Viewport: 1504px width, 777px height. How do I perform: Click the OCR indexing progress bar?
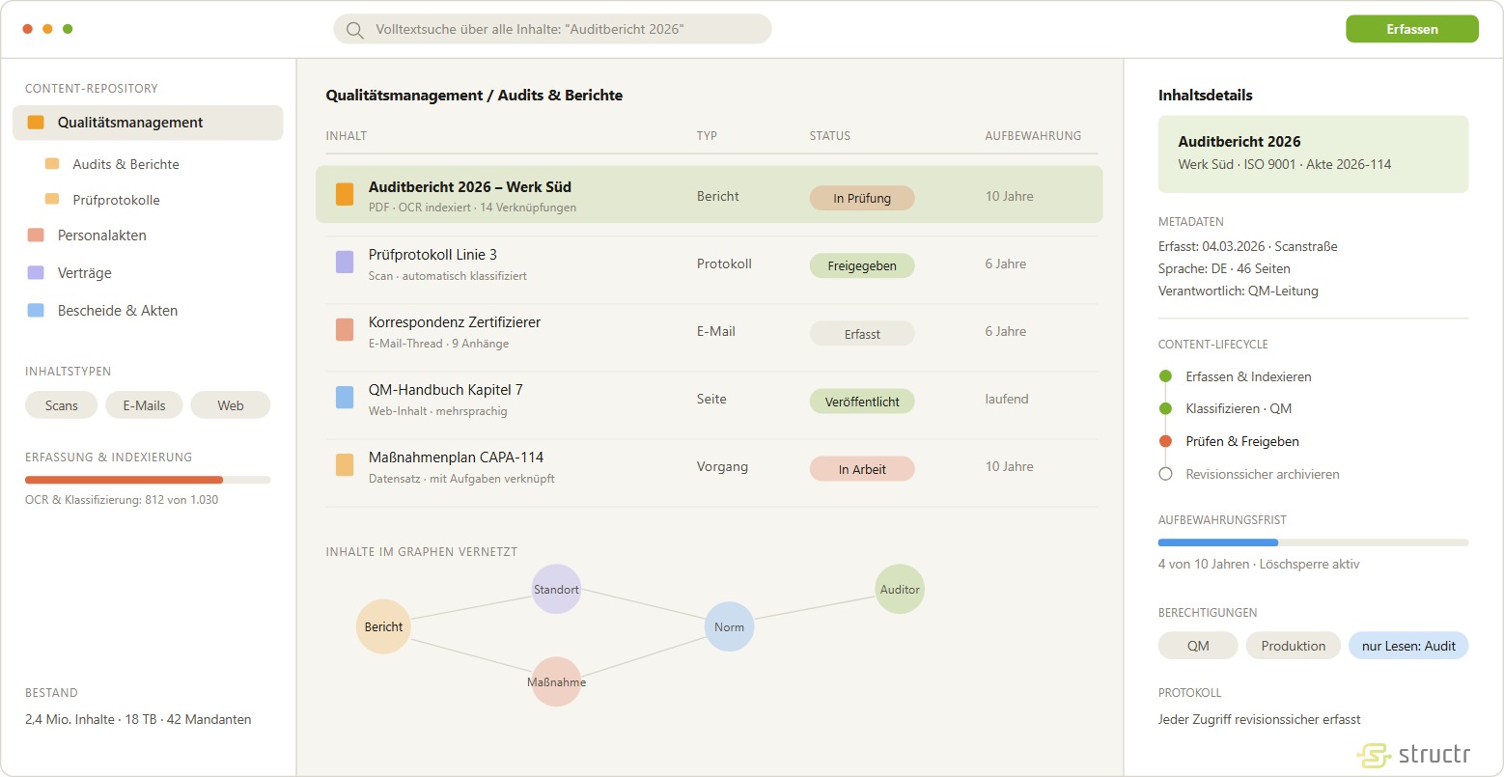click(148, 480)
